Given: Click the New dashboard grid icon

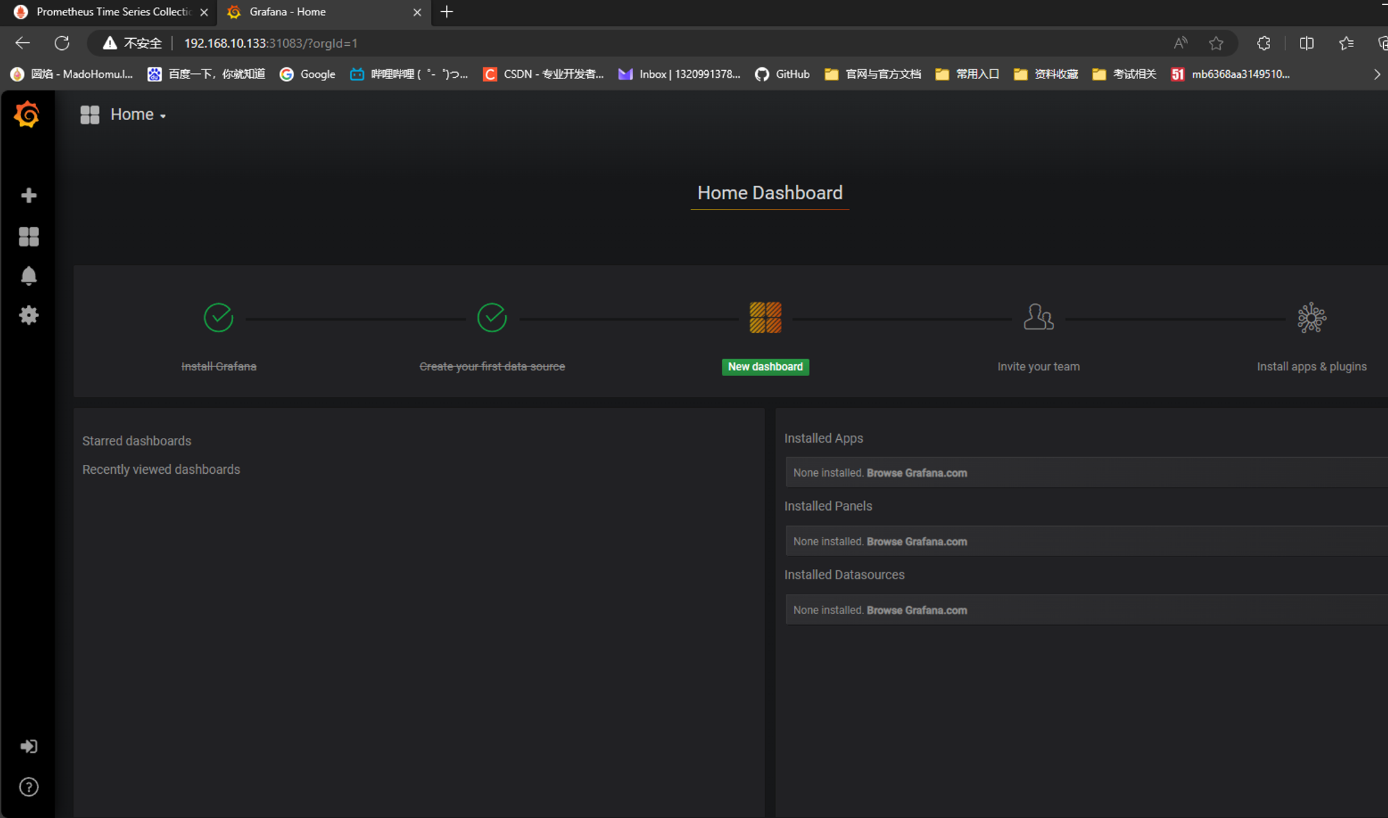Looking at the screenshot, I should click(x=765, y=318).
